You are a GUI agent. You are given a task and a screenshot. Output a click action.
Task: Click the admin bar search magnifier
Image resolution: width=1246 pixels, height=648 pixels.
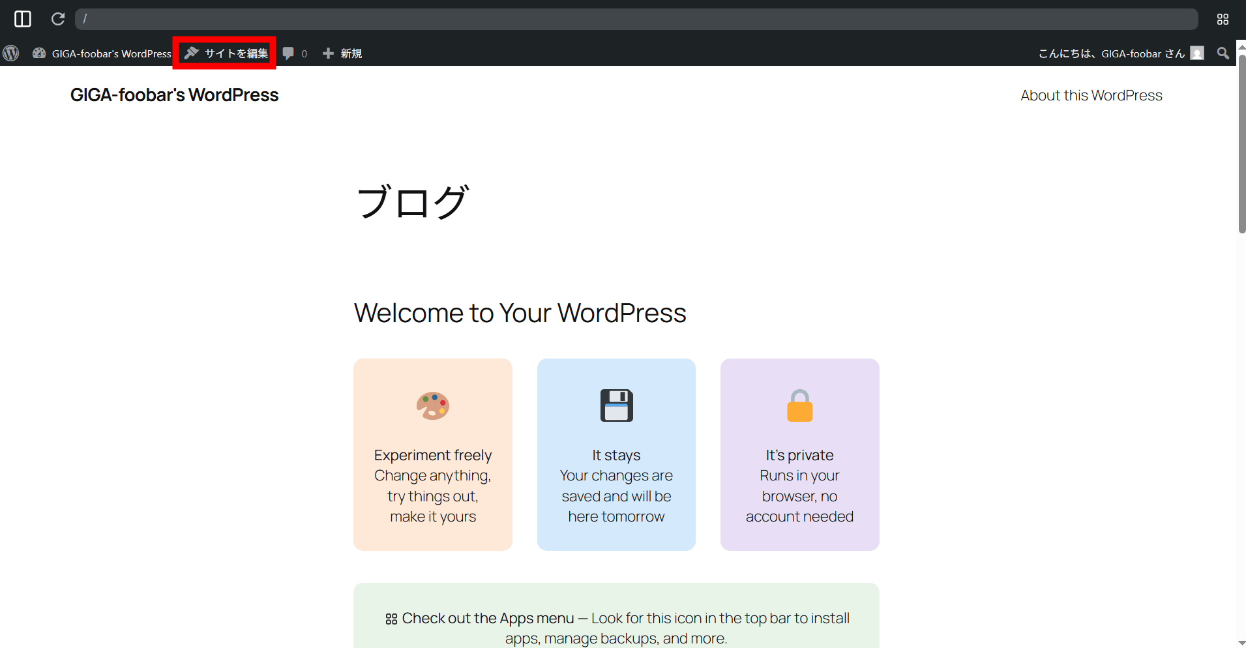click(1223, 53)
